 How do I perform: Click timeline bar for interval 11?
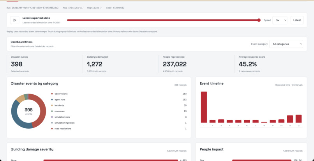290,119
